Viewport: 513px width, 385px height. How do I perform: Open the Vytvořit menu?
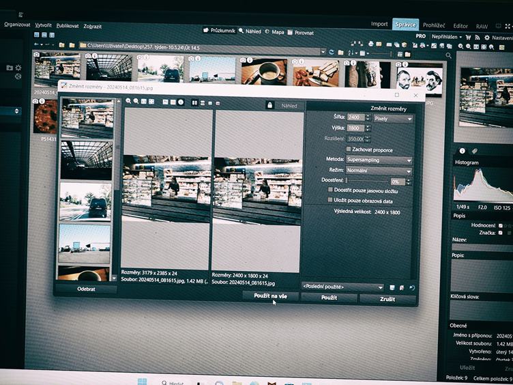coord(43,25)
